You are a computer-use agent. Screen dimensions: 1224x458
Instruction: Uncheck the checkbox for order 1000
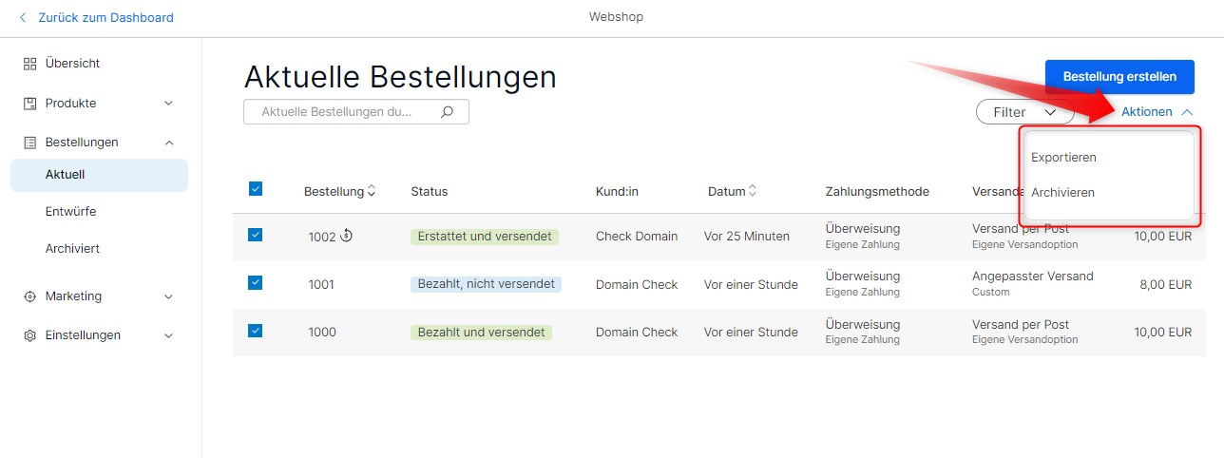255,331
